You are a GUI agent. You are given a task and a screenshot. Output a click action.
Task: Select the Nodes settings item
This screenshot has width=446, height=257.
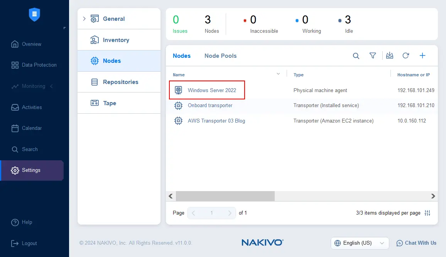point(119,61)
